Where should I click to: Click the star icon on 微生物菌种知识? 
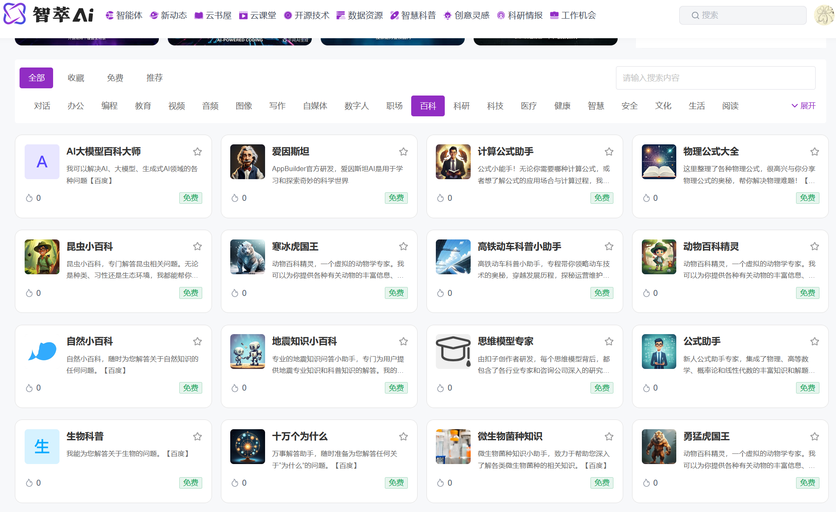point(609,436)
